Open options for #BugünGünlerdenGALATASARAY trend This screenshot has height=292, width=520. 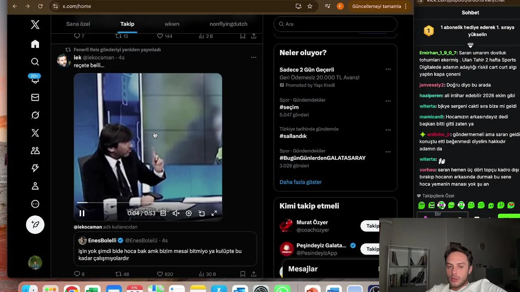click(388, 152)
